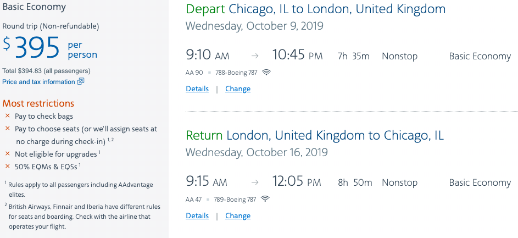Image resolution: width=518 pixels, height=238 pixels.
Task: Open the Price and tax information link
Action: tap(38, 82)
